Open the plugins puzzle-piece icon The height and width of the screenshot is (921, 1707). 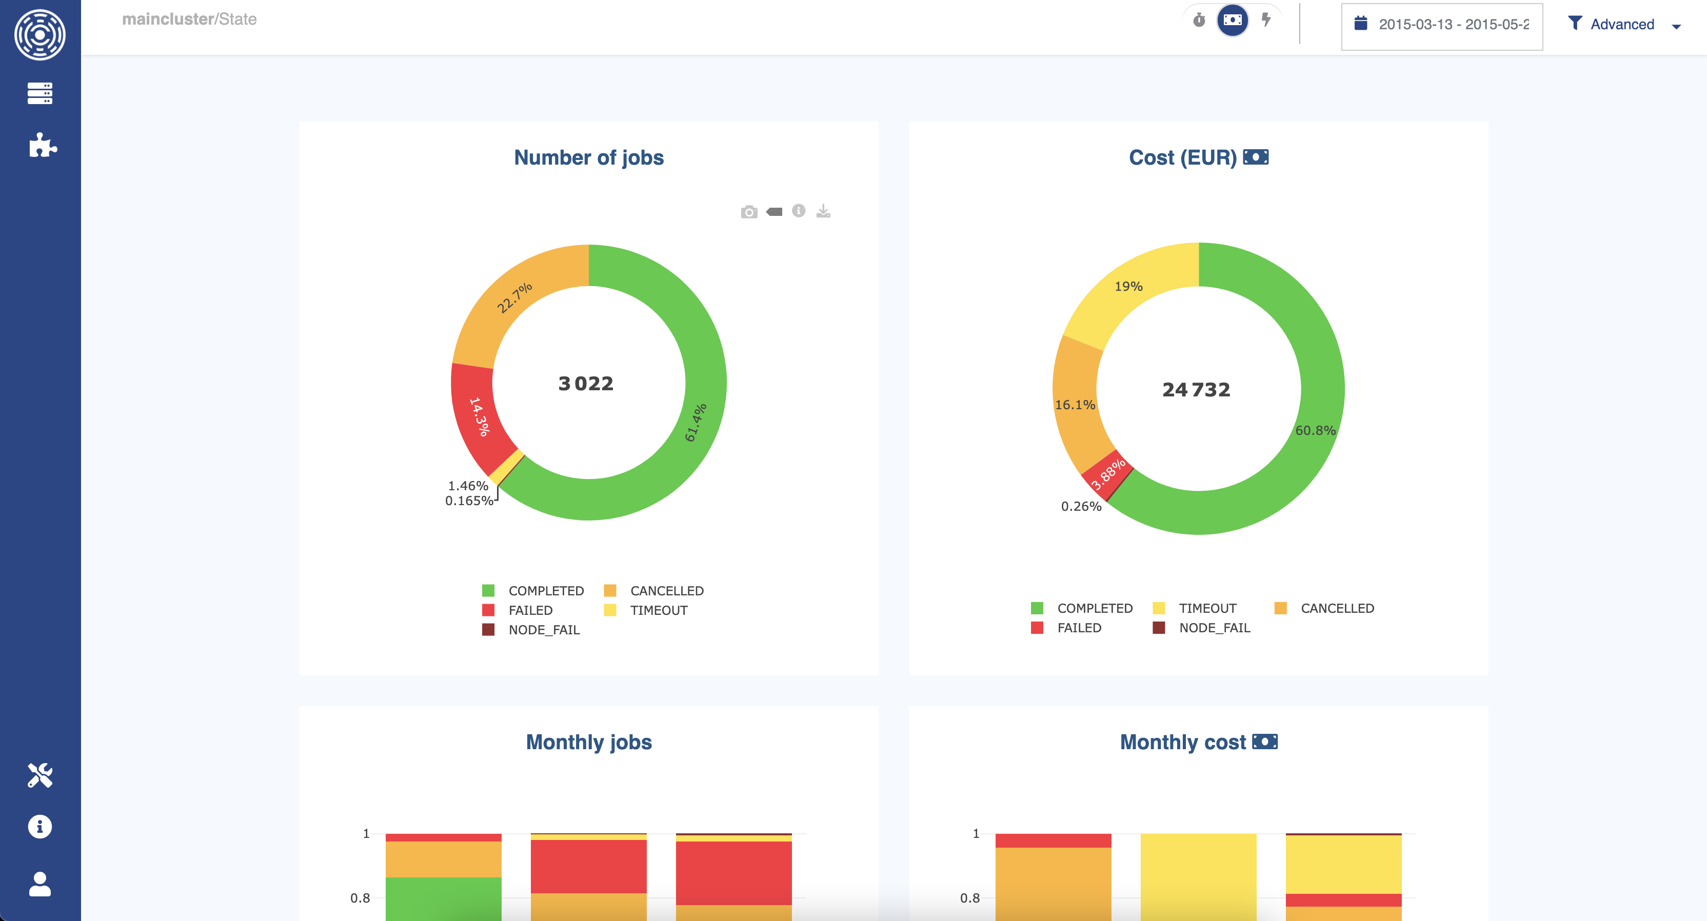click(43, 145)
